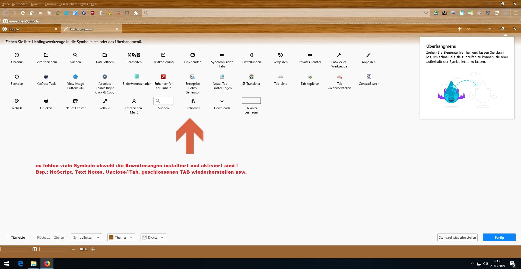Open the Windows Start menu
521x269 pixels.
tap(7, 264)
